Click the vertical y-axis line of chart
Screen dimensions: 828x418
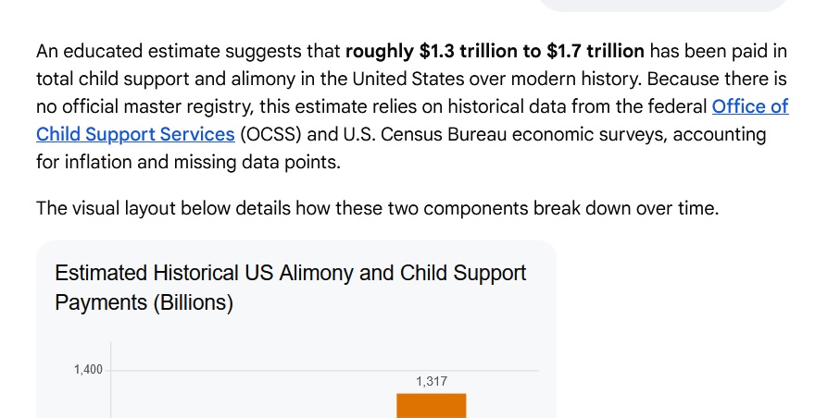tap(111, 380)
